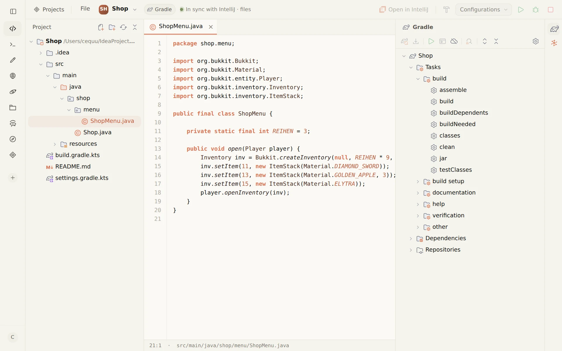Collapse the Tasks node in Gradle
The width and height of the screenshot is (562, 351).
(411, 67)
